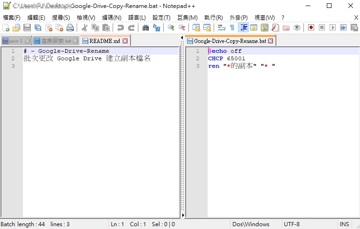Open the 搜尋(S) menu
The image size is (360, 229).
click(x=61, y=18)
